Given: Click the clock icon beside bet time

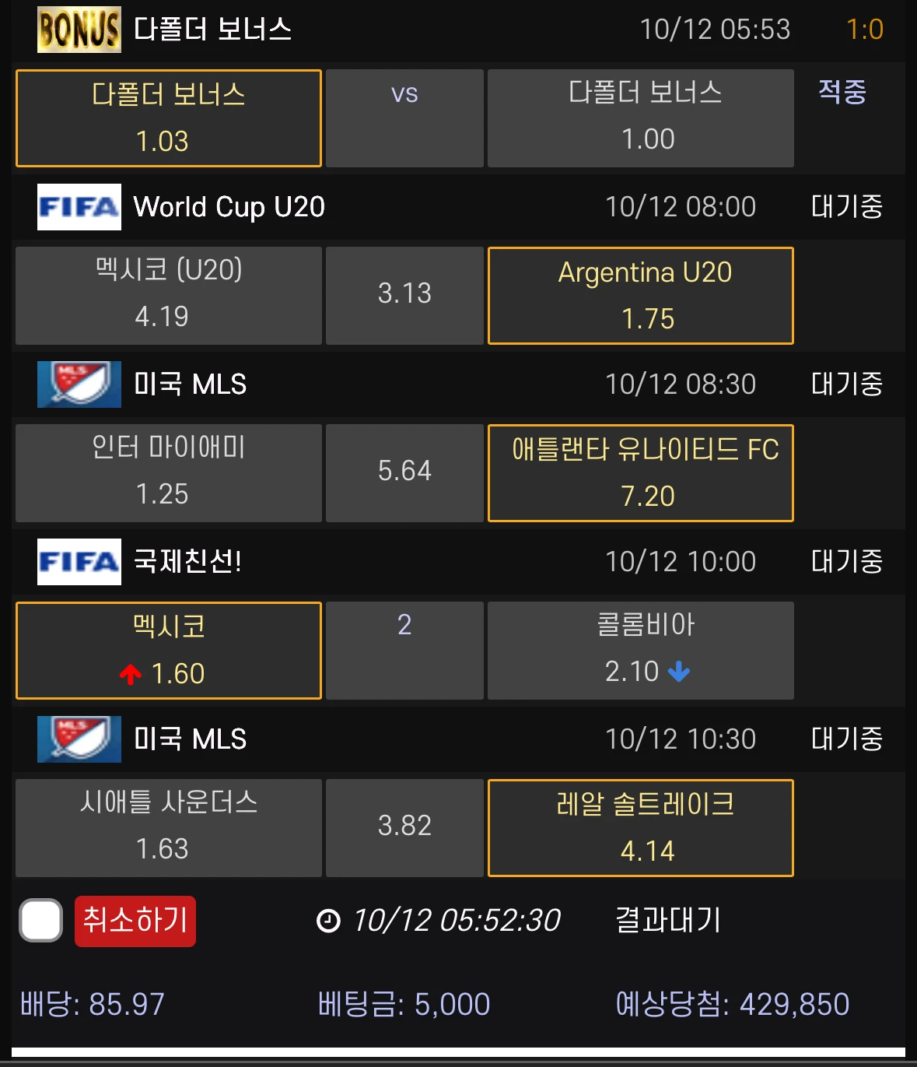Looking at the screenshot, I should [328, 921].
